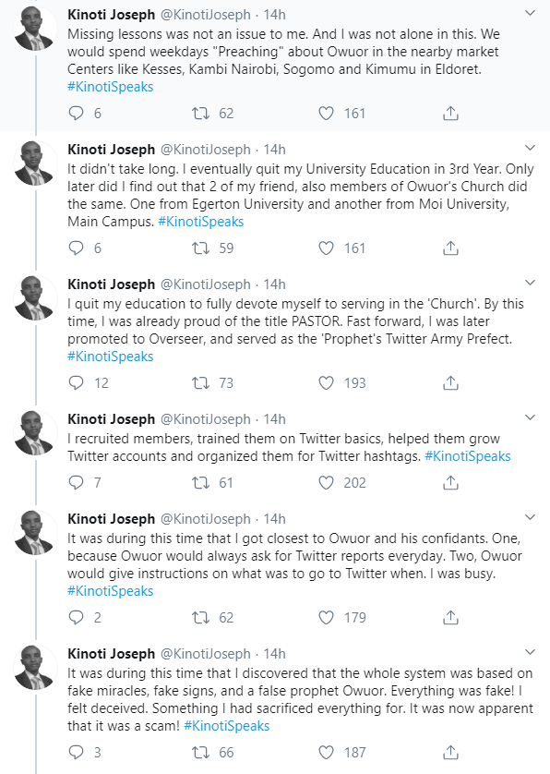Open #KinotiSpeaks hashtag in the first tweet
The width and height of the screenshot is (550, 774).
(111, 87)
